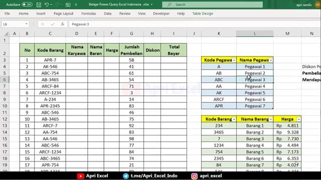
Task: Select the Total Bayar header cell
Action: pyautogui.click(x=174, y=50)
